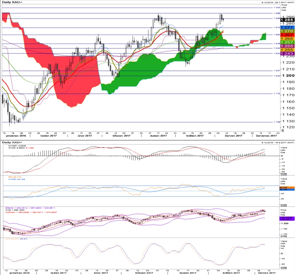Click the 1 304 horizontal level label
Screen dimensions: 295x275
pos(277,8)
